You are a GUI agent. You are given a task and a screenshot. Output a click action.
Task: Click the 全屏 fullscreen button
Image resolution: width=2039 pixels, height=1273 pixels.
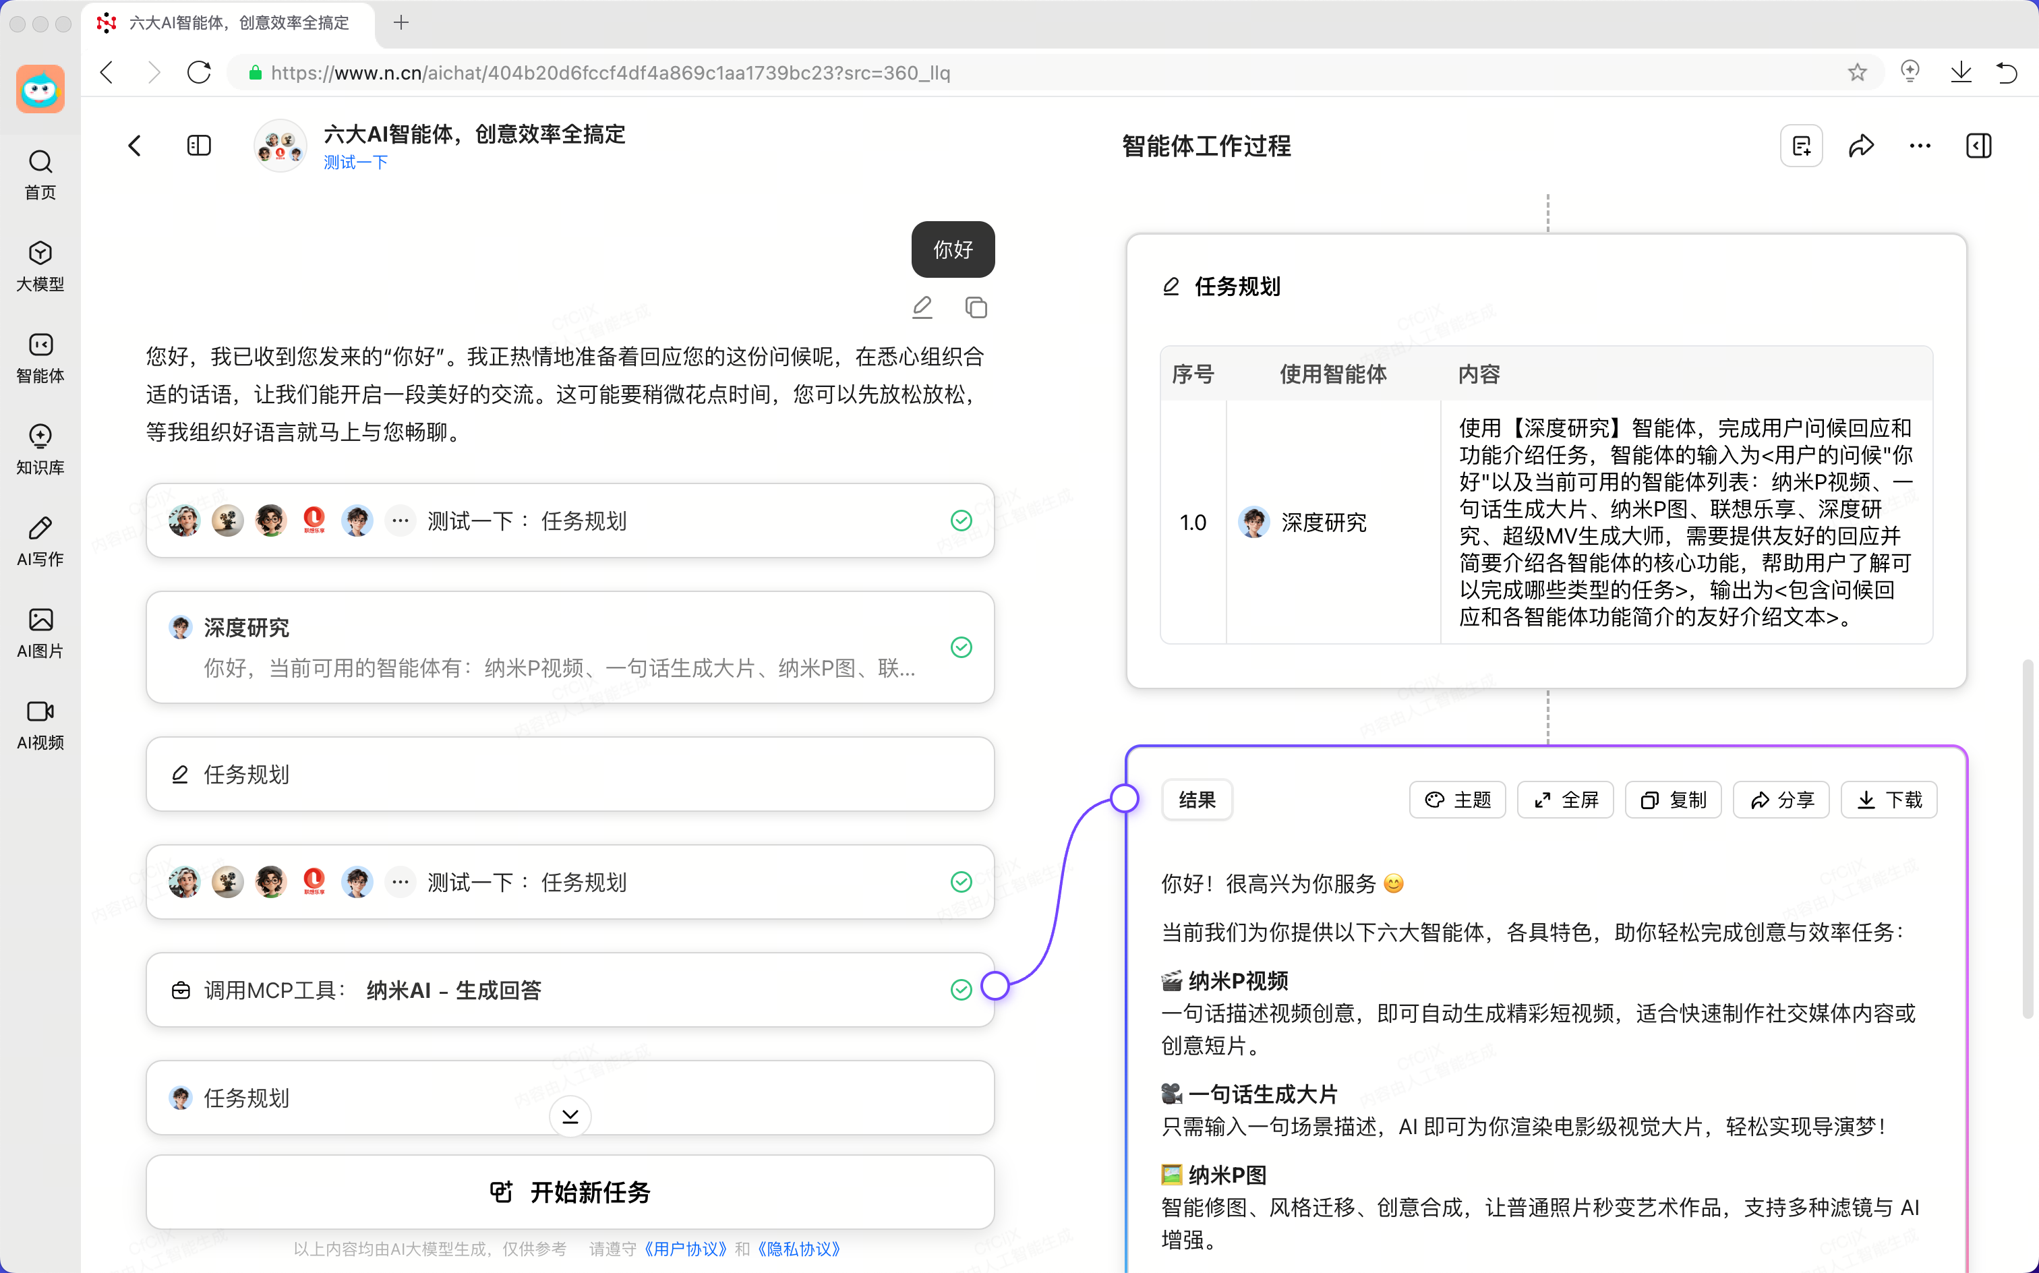click(1565, 799)
